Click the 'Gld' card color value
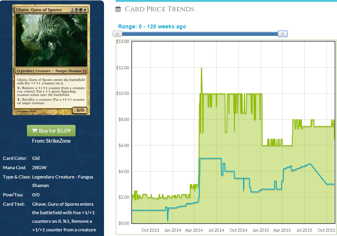The height and width of the screenshot is (236, 337). [36, 158]
